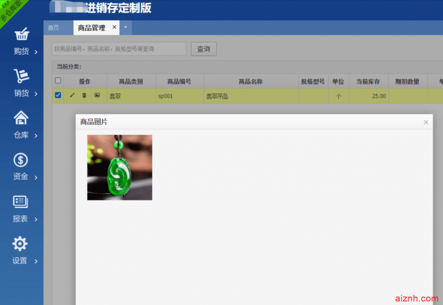
Task: Click the 商品编号 column header
Action: [x=179, y=81]
